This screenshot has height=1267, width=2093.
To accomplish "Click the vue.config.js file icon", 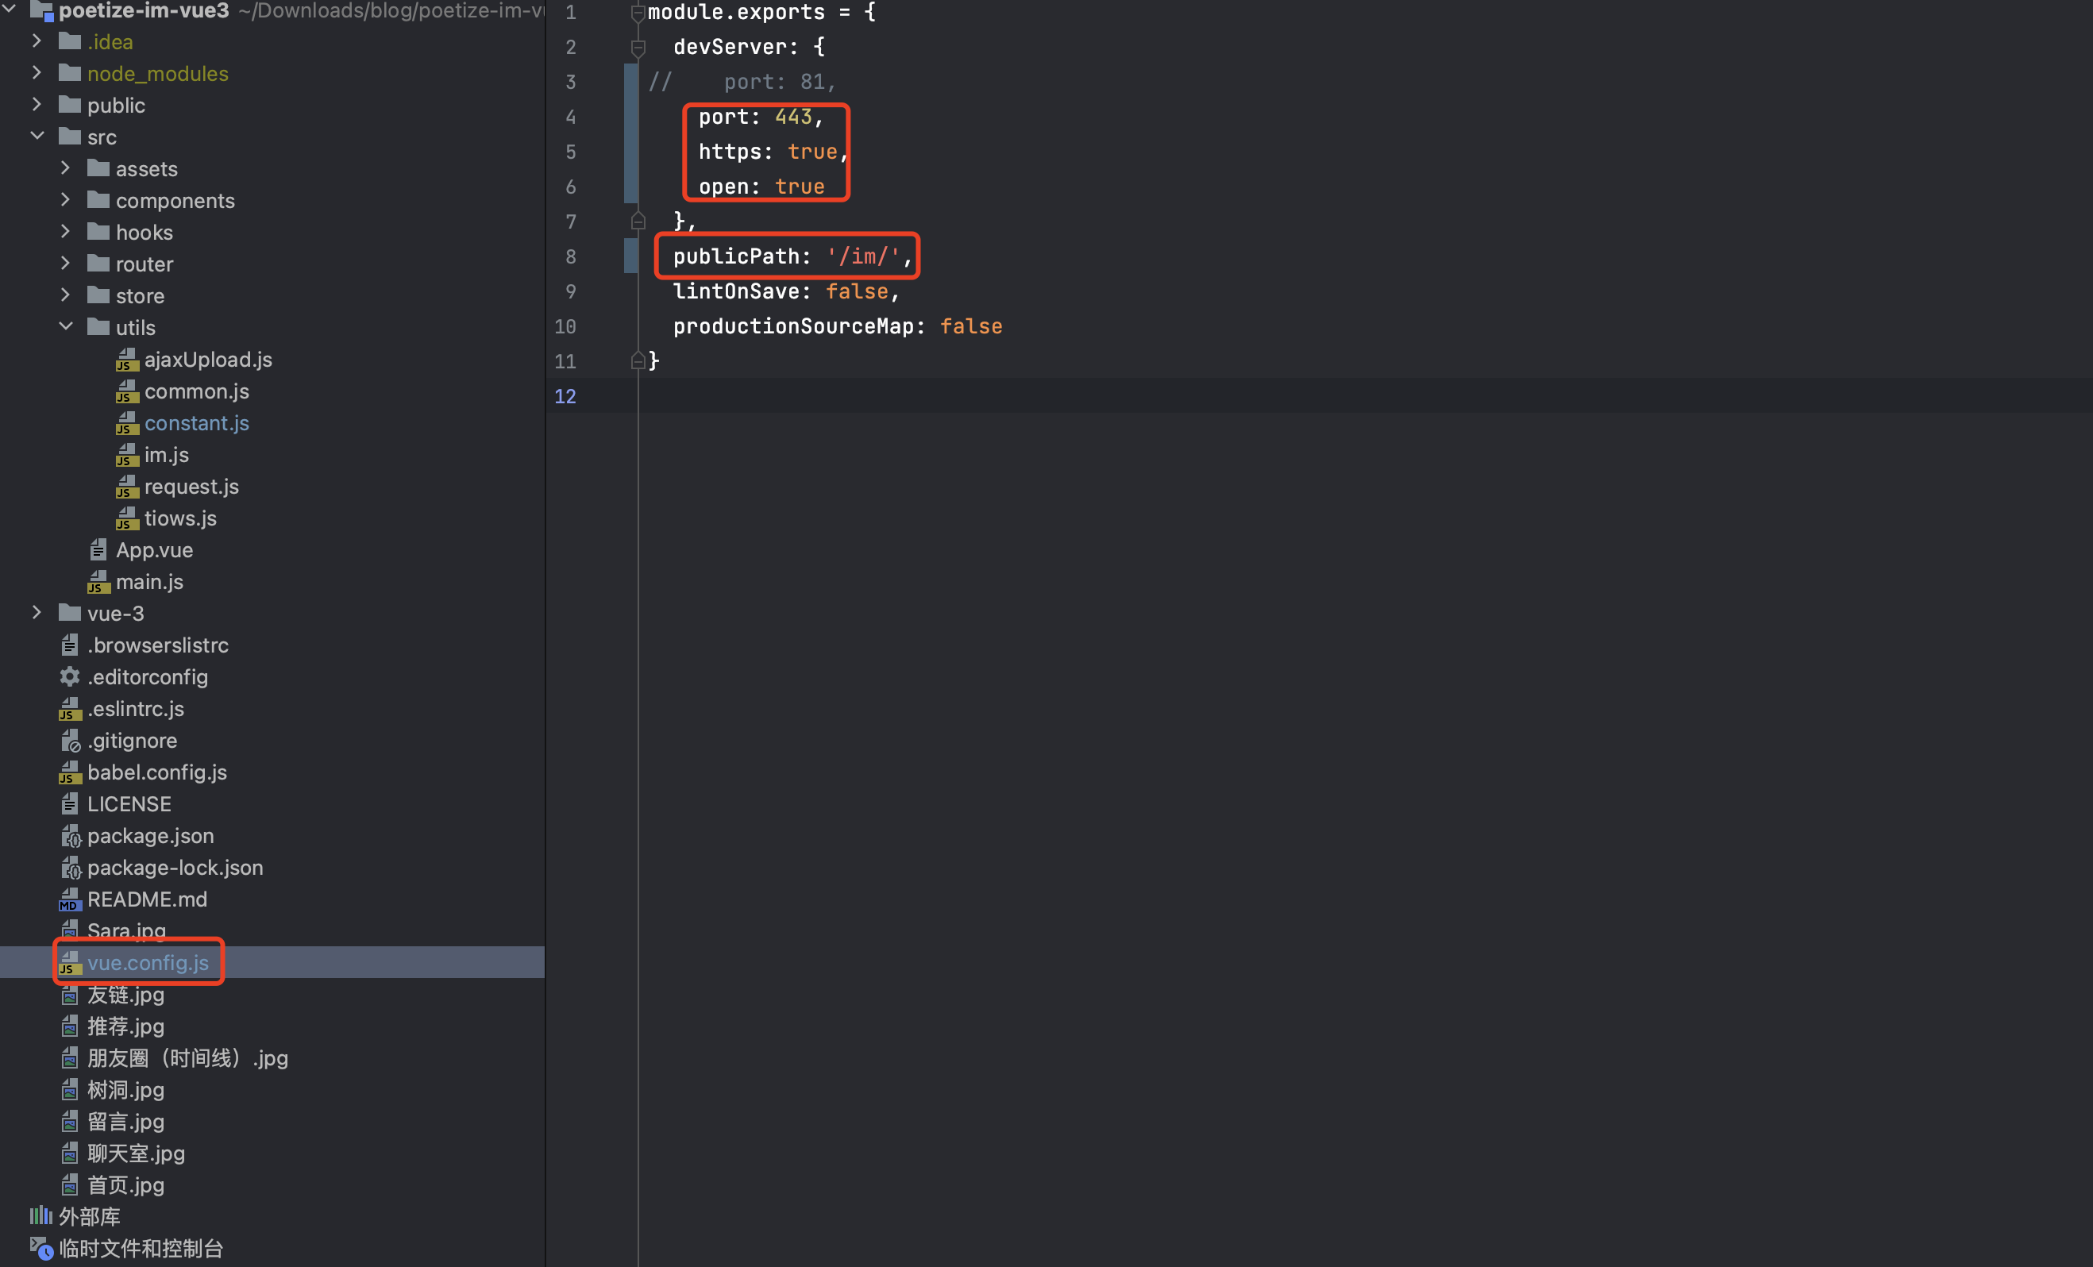I will (70, 962).
